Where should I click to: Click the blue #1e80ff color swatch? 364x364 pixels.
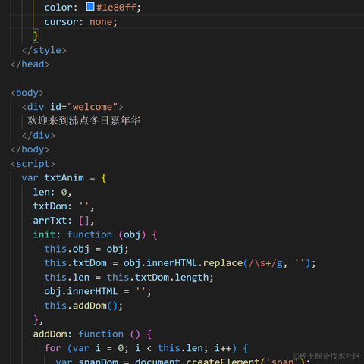tap(90, 7)
